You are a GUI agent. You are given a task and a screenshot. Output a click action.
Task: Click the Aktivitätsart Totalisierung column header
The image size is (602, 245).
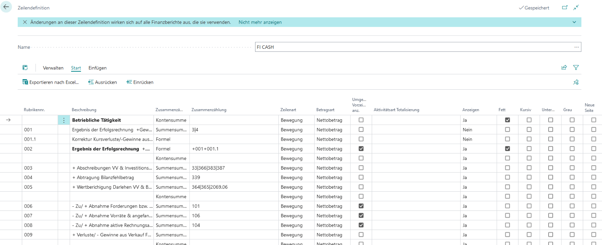point(396,110)
